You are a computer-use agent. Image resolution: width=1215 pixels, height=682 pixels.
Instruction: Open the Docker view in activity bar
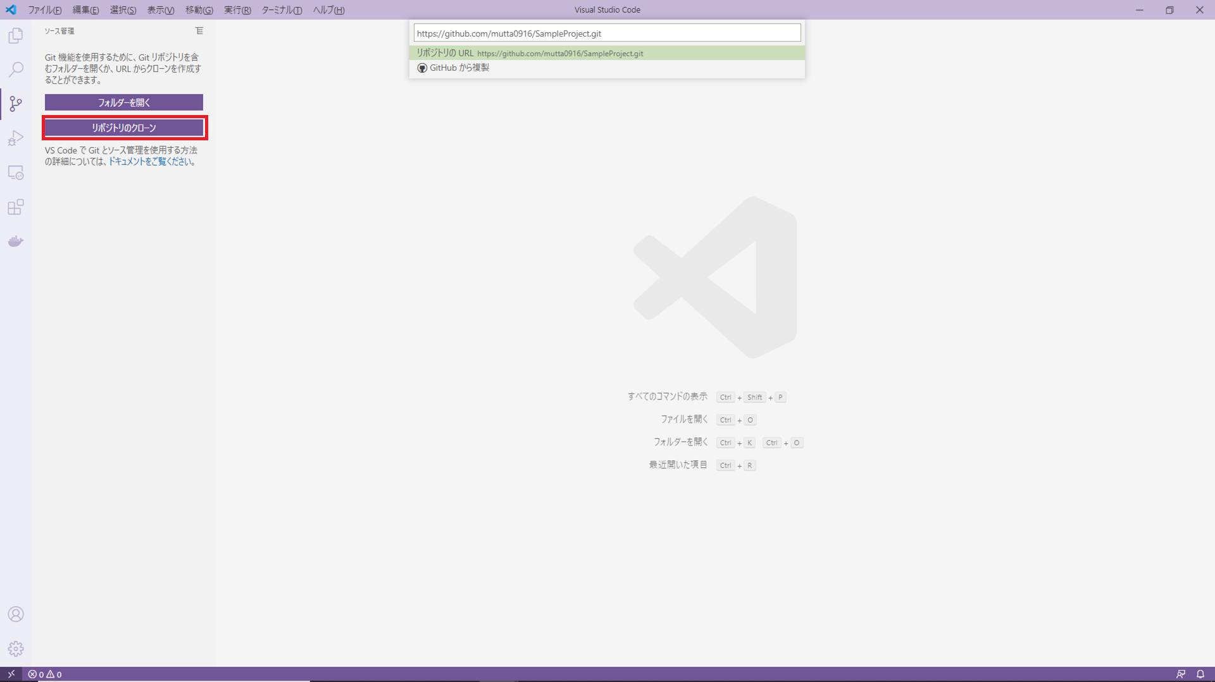tap(16, 241)
